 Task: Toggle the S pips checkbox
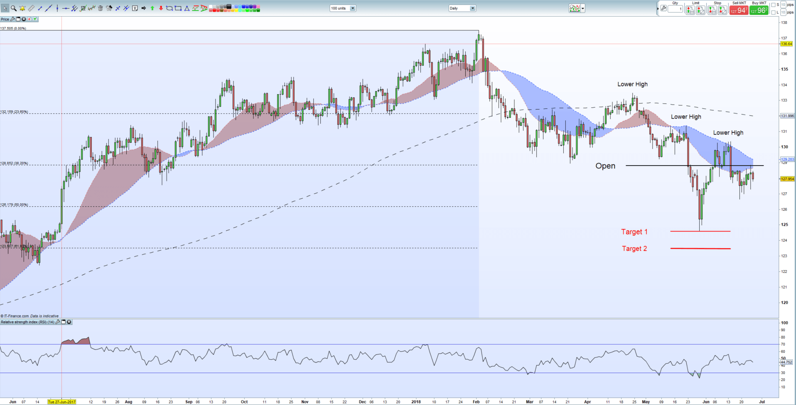[773, 5]
